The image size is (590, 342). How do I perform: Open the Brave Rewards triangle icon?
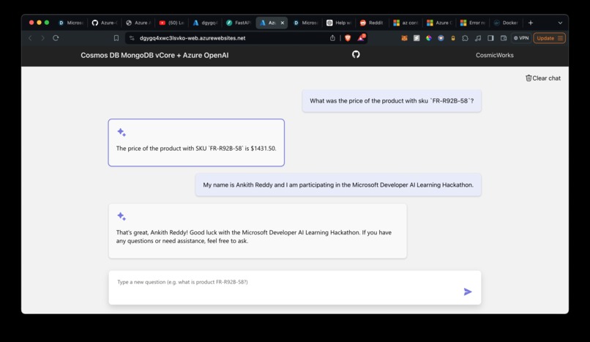(x=361, y=37)
